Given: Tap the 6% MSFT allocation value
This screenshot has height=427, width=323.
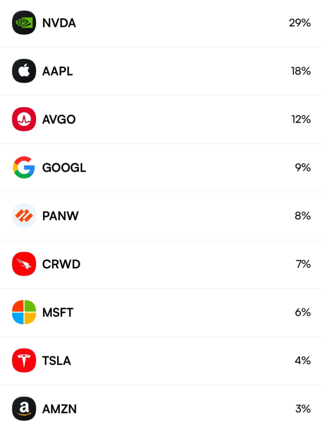Looking at the screenshot, I should coord(303,312).
